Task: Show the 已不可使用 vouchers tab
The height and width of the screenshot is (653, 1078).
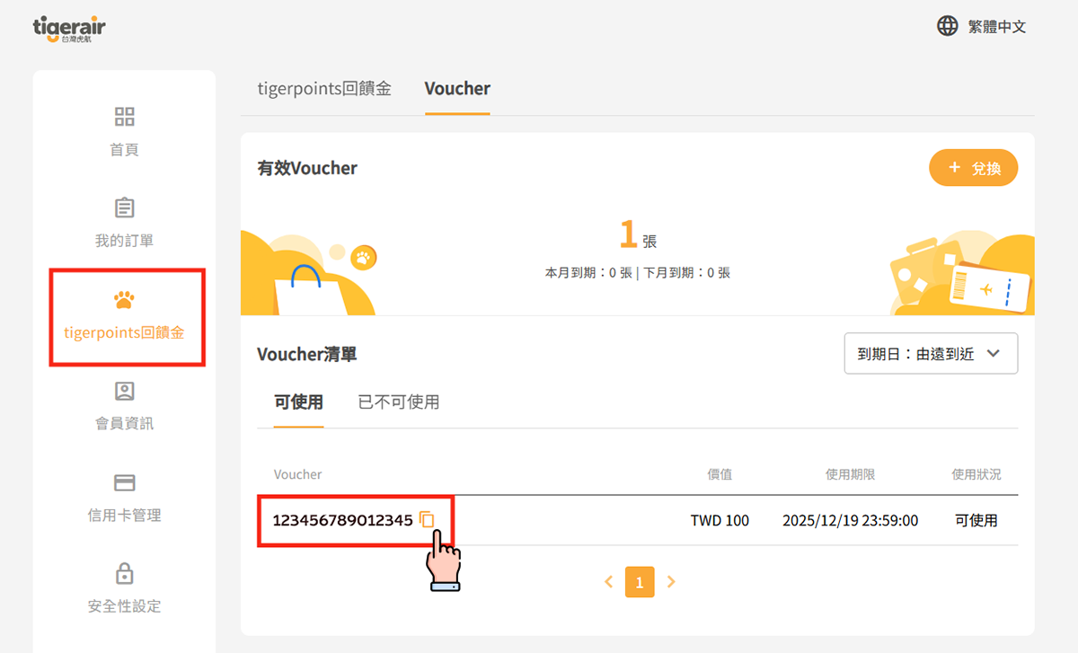Action: (x=398, y=402)
